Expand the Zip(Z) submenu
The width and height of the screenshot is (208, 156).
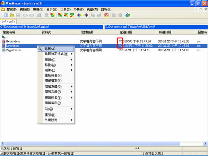pyautogui.click(x=72, y=109)
